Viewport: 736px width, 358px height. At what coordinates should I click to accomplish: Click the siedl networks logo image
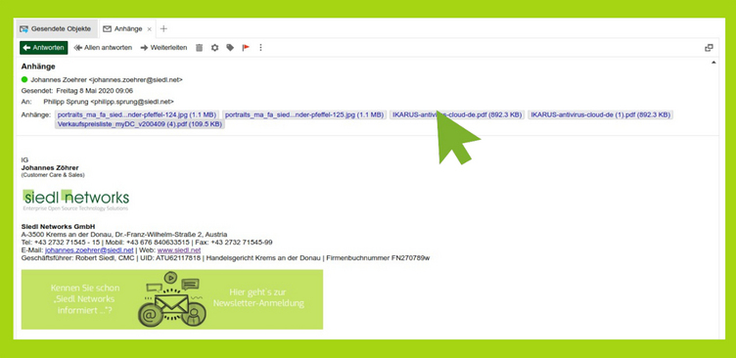76,200
